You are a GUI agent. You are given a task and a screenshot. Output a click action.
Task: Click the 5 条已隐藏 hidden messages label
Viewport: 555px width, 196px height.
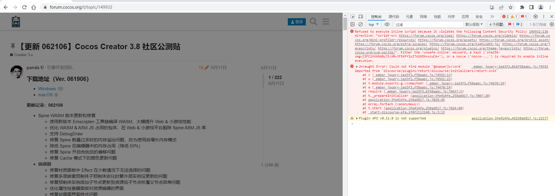click(x=538, y=25)
